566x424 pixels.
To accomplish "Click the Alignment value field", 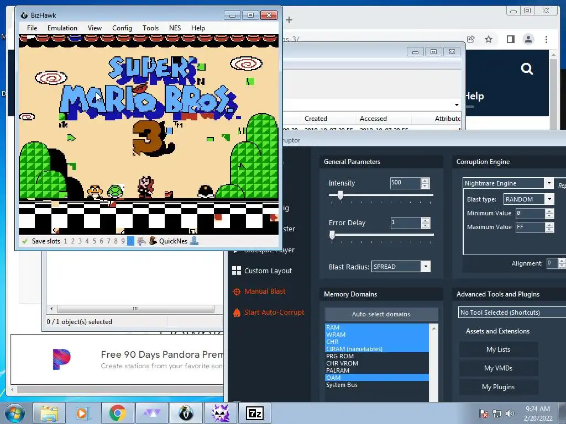I will click(552, 263).
